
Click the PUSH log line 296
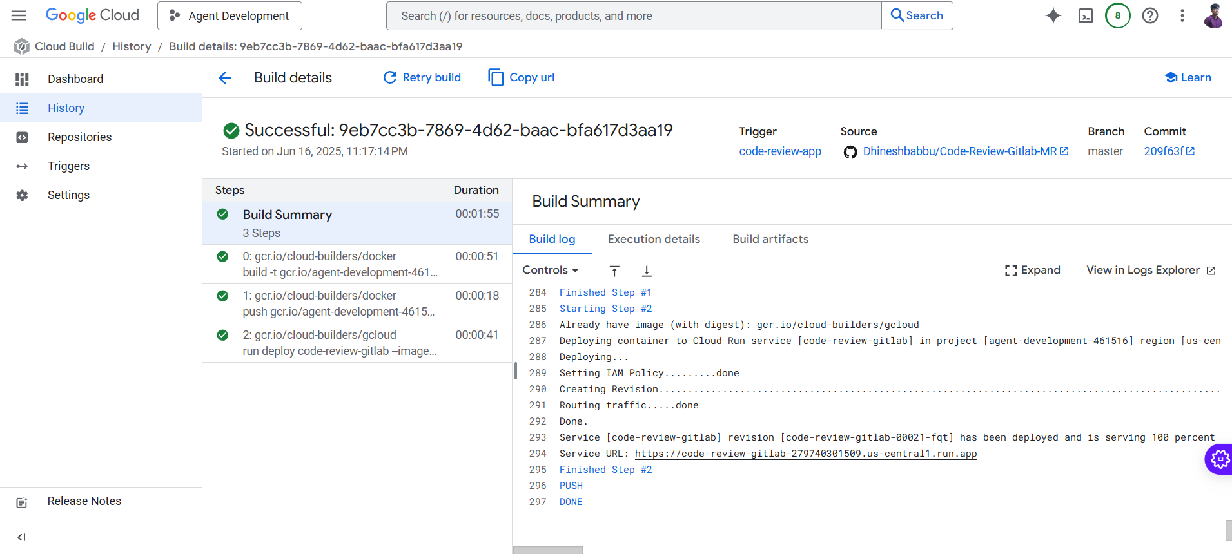point(571,486)
